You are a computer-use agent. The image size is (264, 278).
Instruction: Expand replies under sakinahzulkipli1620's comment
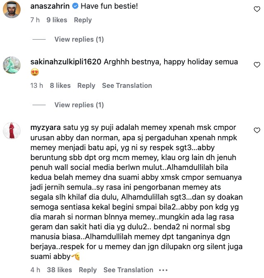tap(79, 105)
